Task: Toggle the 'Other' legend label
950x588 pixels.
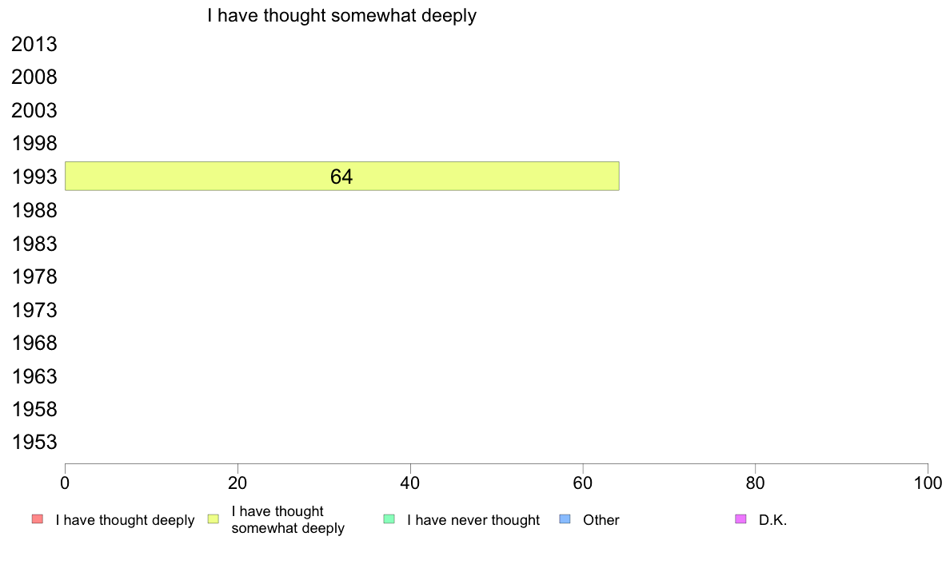Action: click(601, 520)
